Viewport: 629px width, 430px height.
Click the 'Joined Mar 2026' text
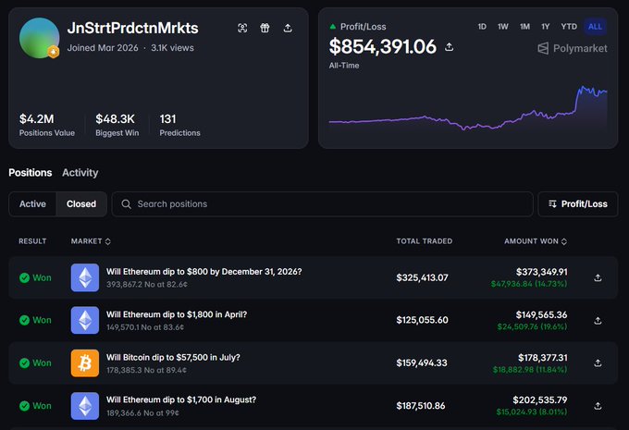103,48
